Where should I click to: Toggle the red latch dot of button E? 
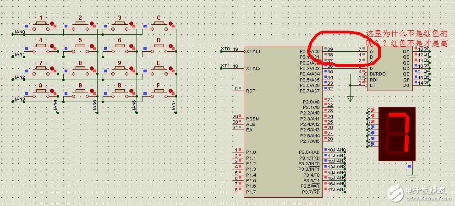click(170, 68)
